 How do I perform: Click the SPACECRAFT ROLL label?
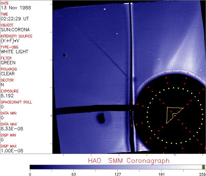(16, 102)
